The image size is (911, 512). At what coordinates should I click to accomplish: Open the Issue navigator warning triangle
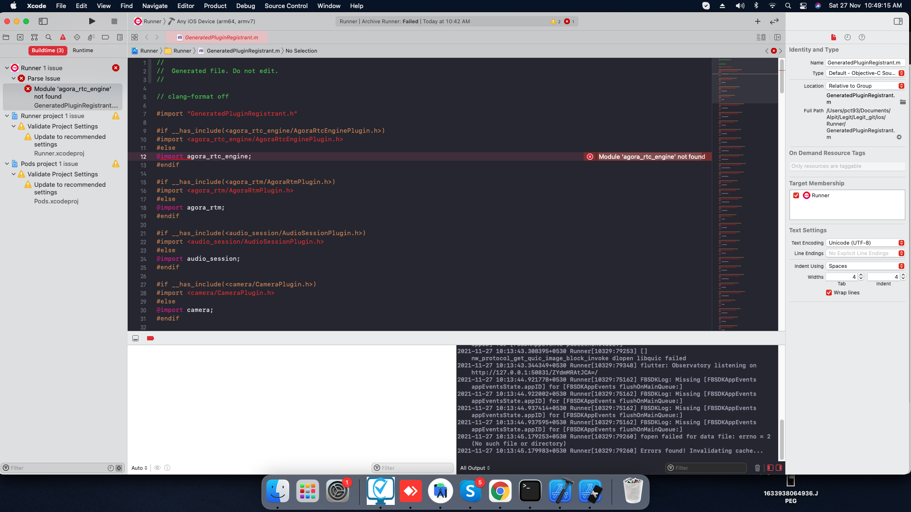point(62,37)
